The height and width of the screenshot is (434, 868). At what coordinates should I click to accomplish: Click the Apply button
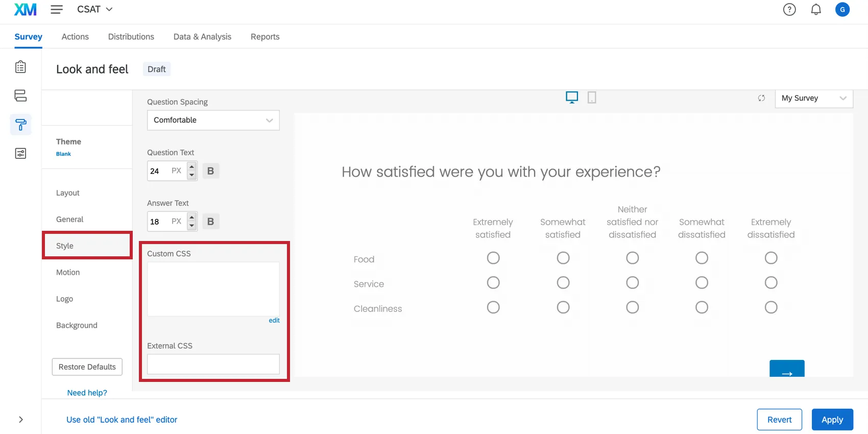[x=832, y=420]
